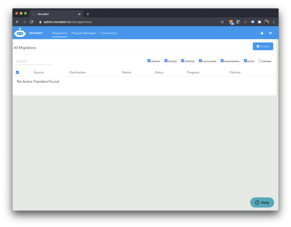Screen dimensions: 291x227
Task: Open the Connectors tab
Action: tap(109, 33)
